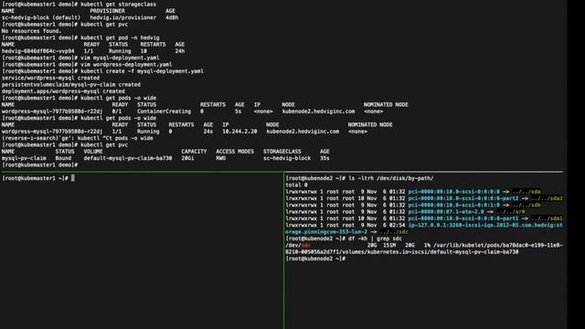
Task: Click the 'pci-0000:00:07.1-ata-2.0' entry
Action: pos(446,212)
